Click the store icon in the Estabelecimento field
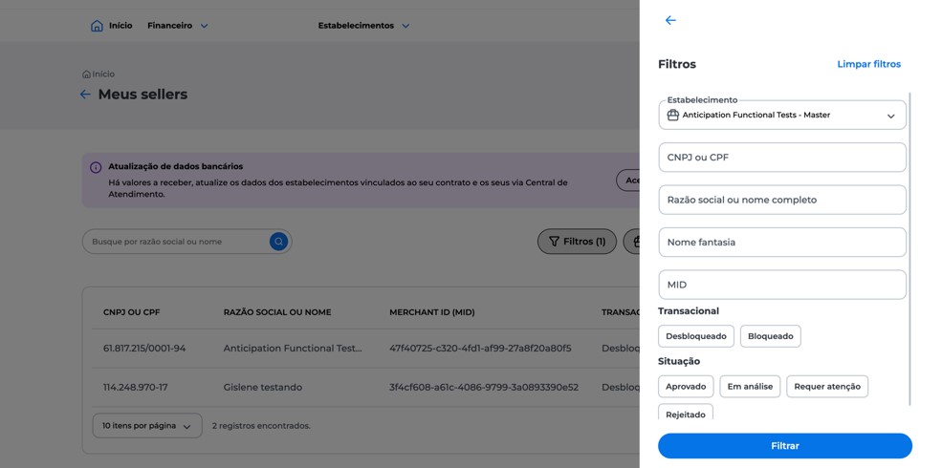 click(x=673, y=115)
